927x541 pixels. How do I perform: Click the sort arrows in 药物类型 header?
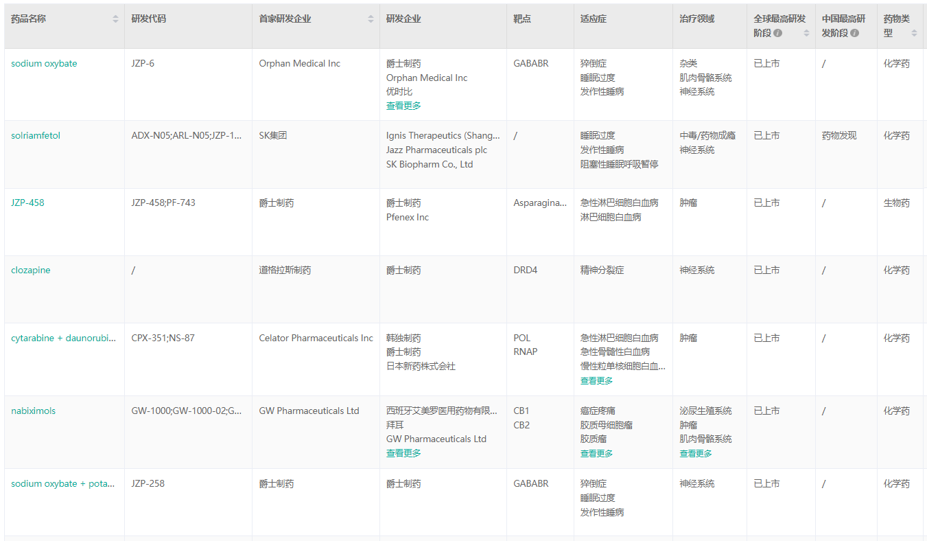pyautogui.click(x=914, y=32)
